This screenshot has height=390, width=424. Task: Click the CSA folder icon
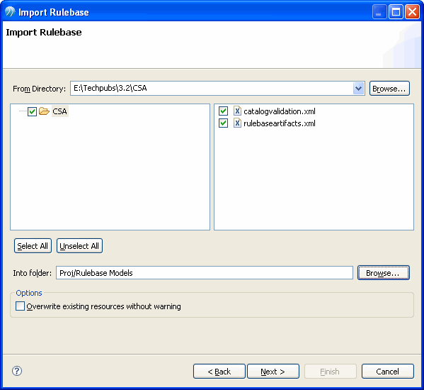click(x=44, y=111)
